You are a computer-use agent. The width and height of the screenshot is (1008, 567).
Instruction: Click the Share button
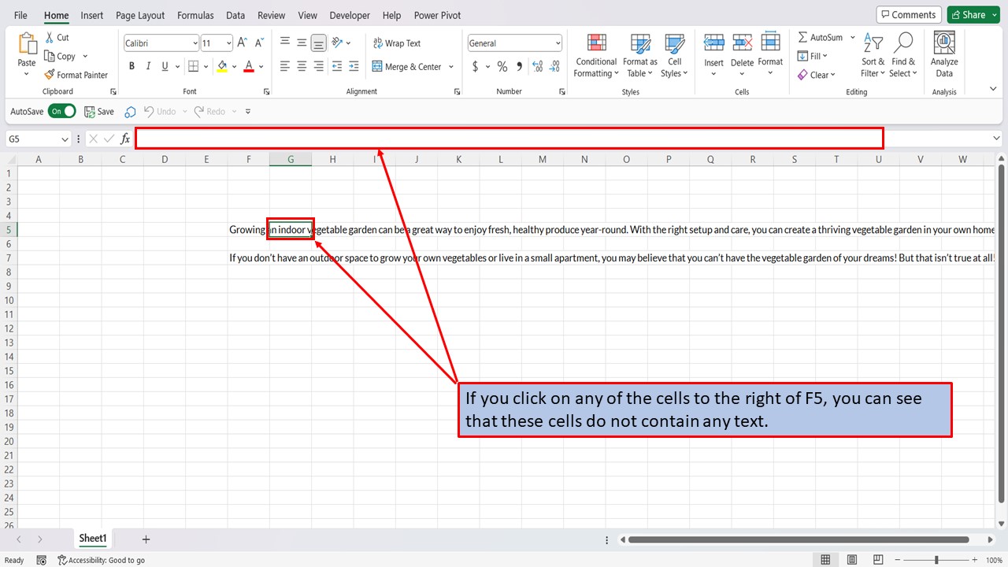click(973, 15)
